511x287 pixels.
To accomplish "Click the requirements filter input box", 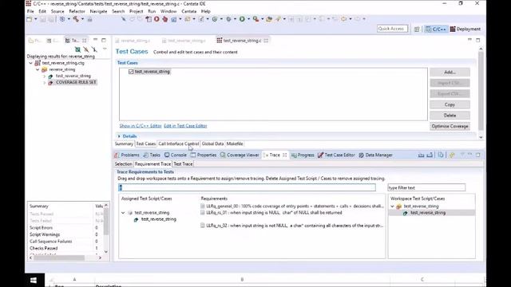I will pyautogui.click(x=247, y=188).
